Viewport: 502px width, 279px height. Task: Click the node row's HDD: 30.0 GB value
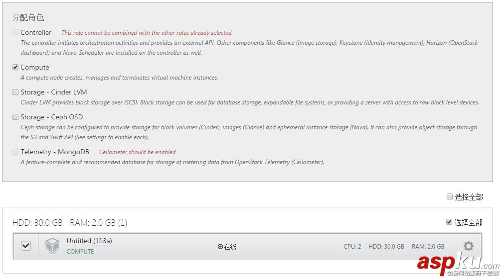[386, 247]
